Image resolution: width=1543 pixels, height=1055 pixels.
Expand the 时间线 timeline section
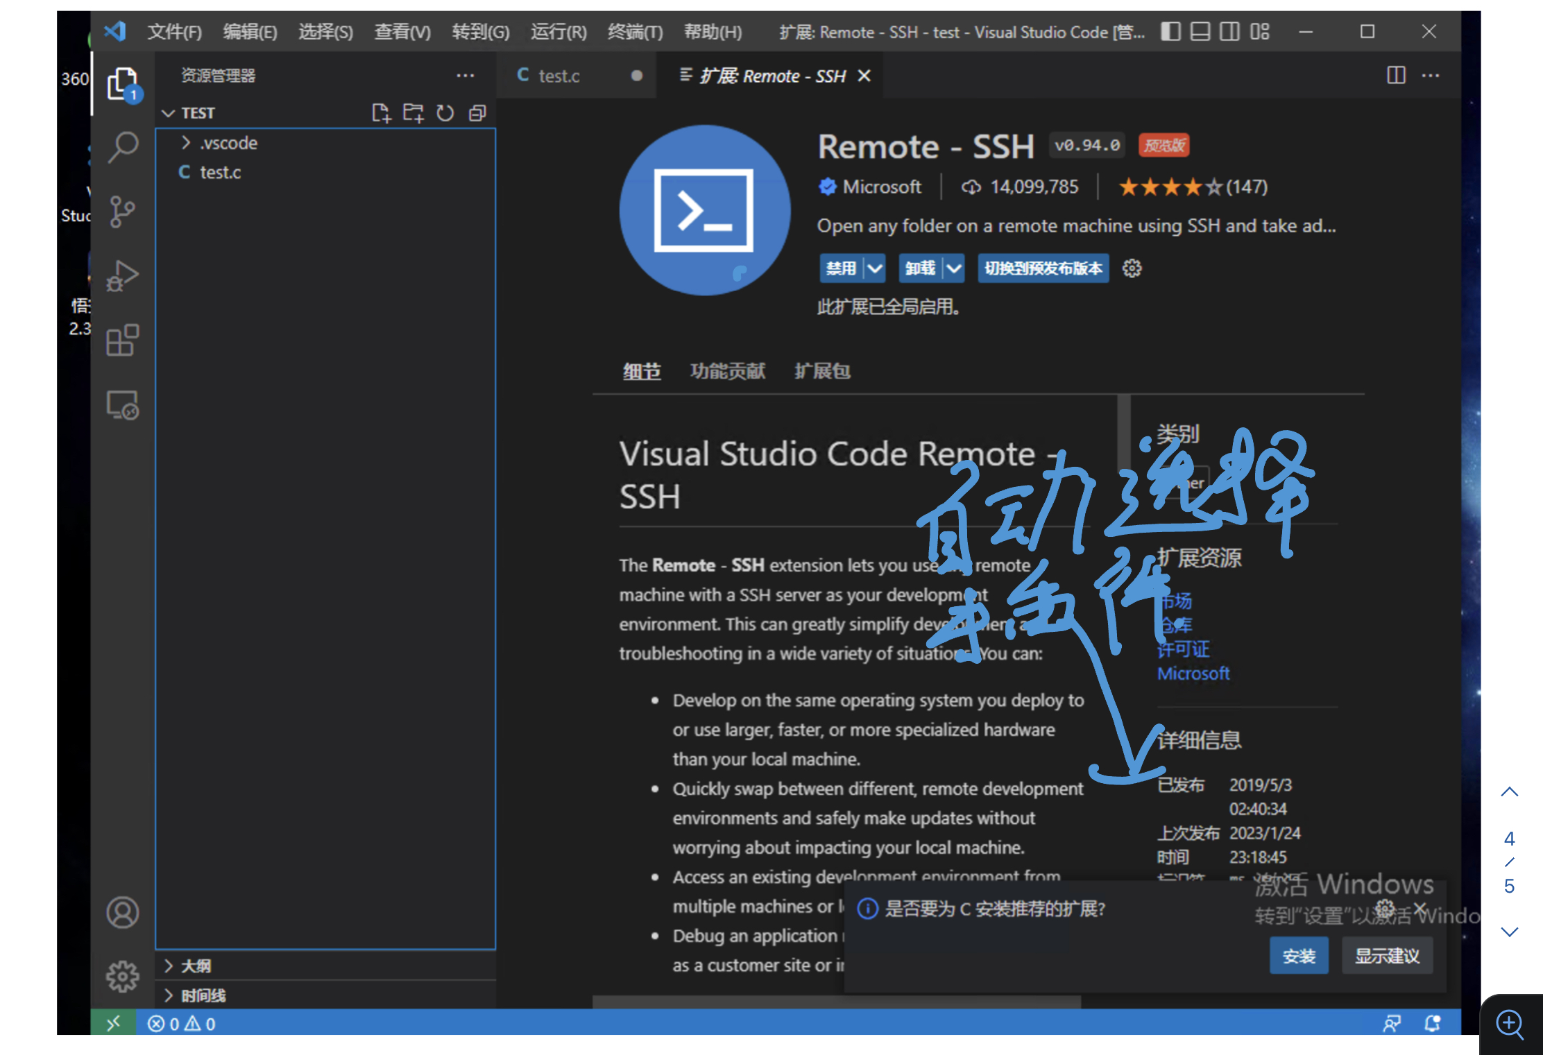pos(194,995)
